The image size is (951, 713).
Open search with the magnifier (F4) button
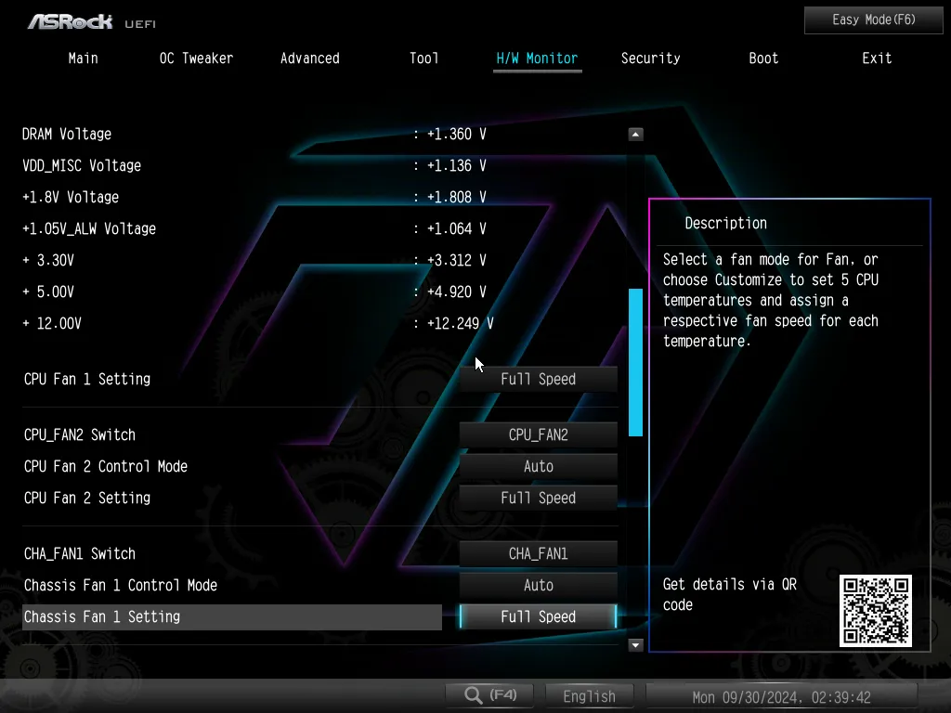coord(489,695)
